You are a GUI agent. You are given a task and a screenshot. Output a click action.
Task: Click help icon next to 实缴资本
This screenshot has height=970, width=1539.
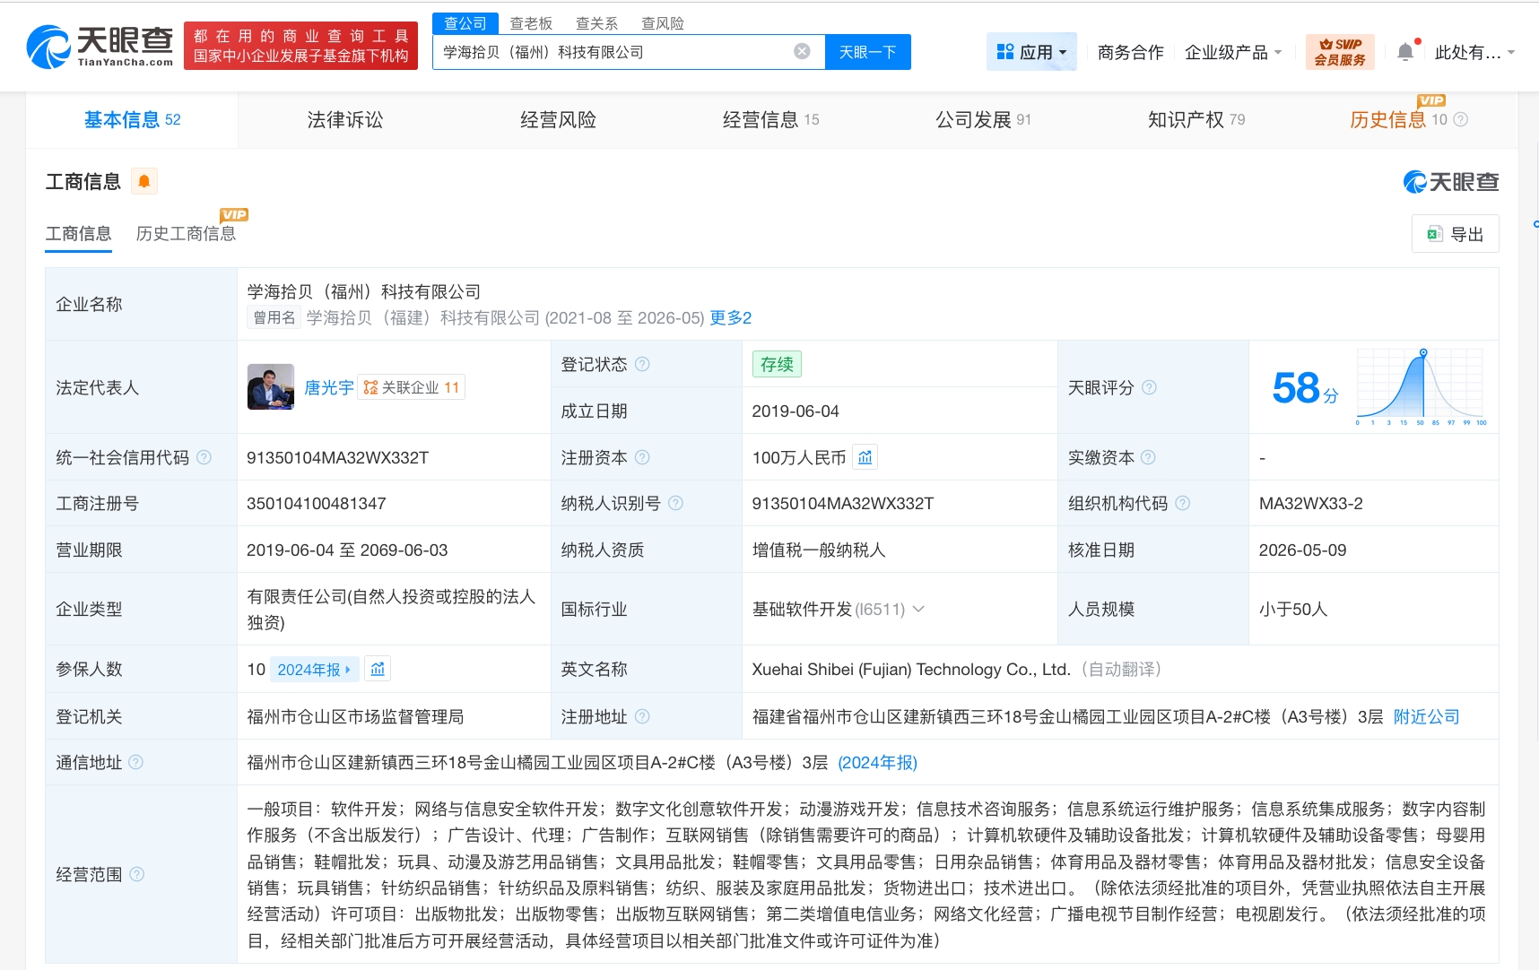(x=1148, y=457)
